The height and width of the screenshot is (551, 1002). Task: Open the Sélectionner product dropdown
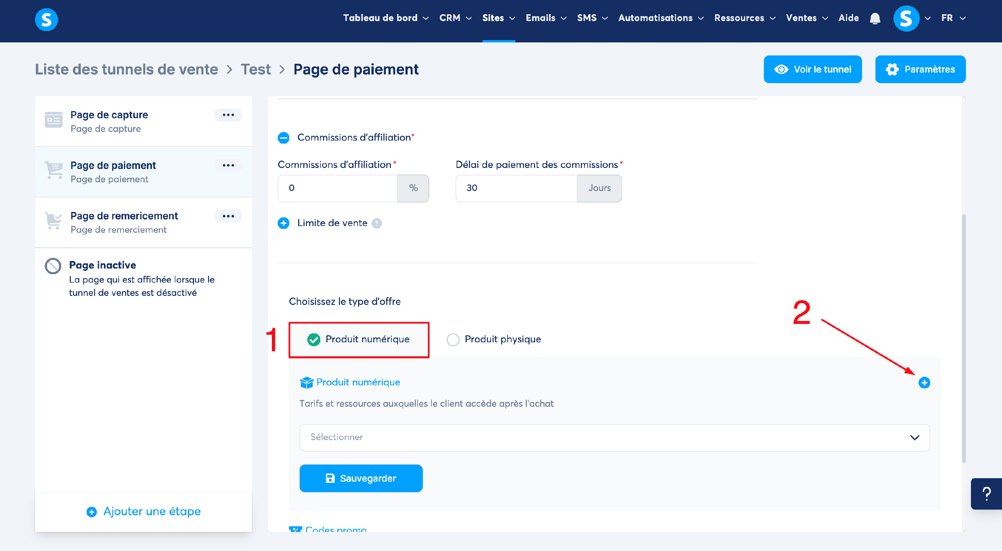614,437
